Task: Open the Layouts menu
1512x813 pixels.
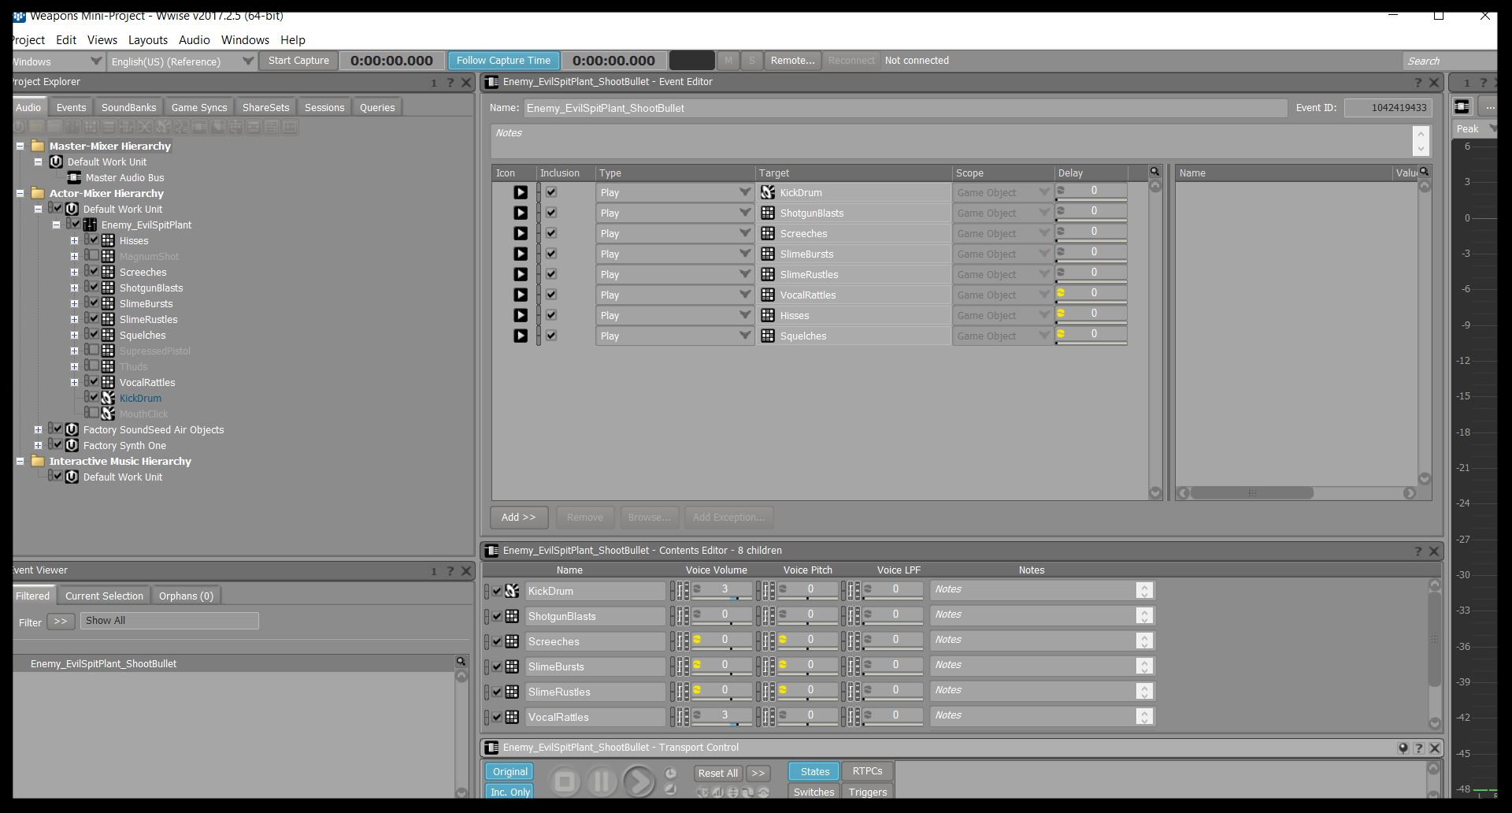Action: [148, 39]
